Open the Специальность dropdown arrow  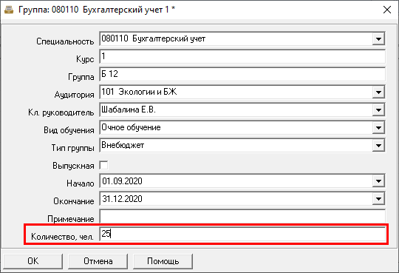(x=378, y=39)
